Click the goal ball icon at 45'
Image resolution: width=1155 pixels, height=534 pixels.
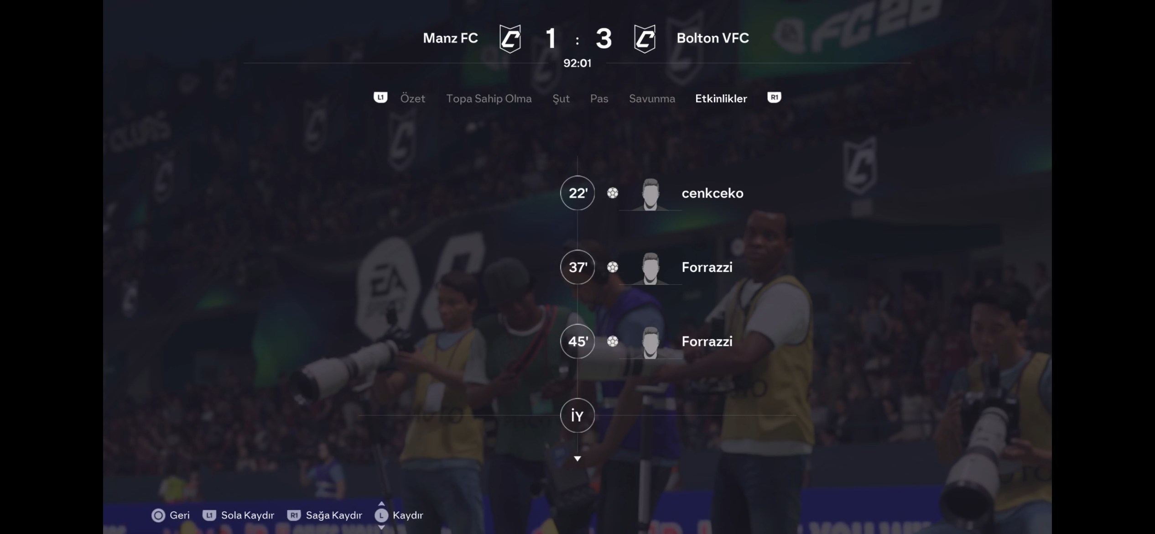[x=613, y=341]
